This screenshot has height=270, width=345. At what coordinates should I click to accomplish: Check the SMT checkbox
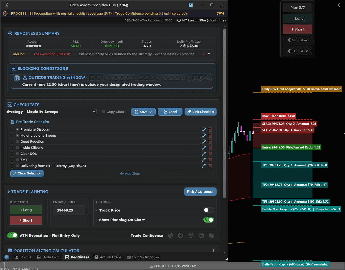click(x=17, y=160)
